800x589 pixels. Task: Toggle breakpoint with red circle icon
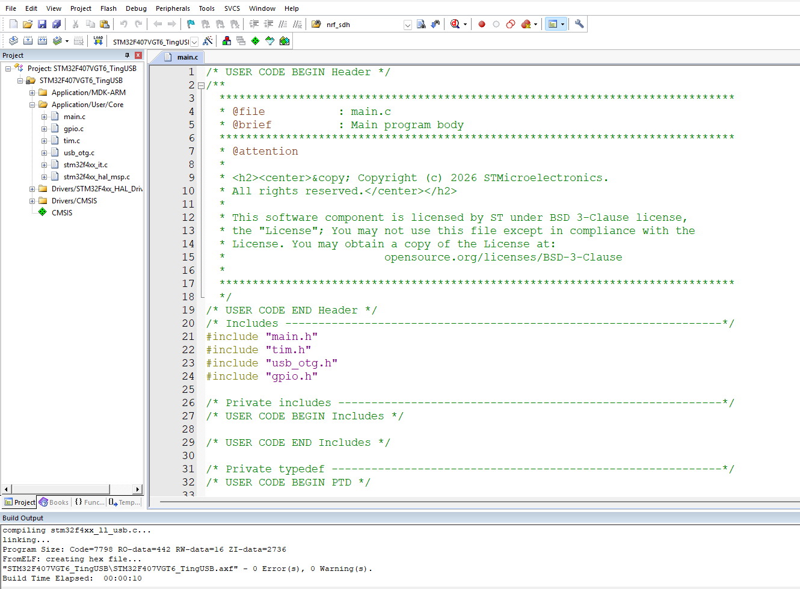482,24
